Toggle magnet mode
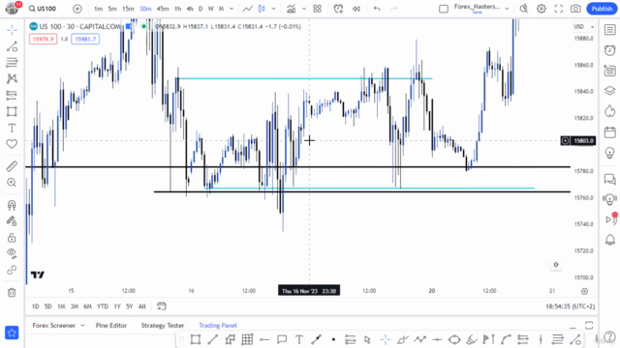620x348 pixels. 12,205
